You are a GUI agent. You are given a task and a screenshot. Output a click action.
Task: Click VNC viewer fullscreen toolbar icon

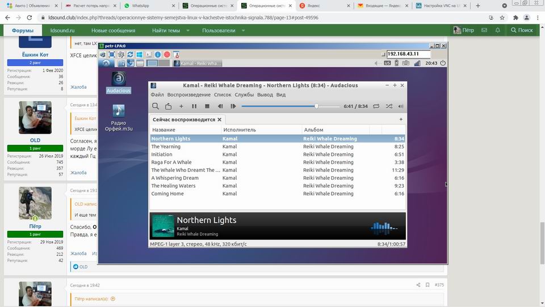(x=112, y=55)
